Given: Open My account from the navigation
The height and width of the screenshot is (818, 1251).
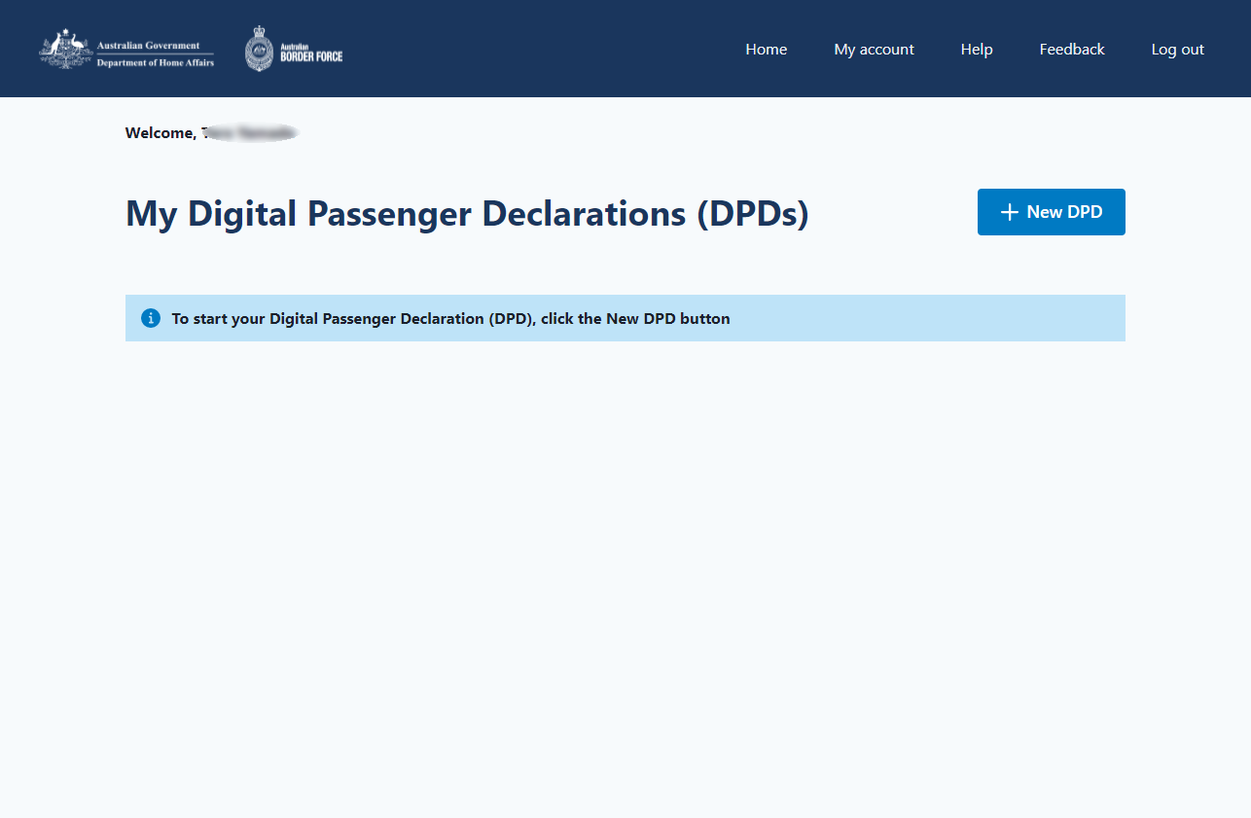Looking at the screenshot, I should [x=874, y=50].
